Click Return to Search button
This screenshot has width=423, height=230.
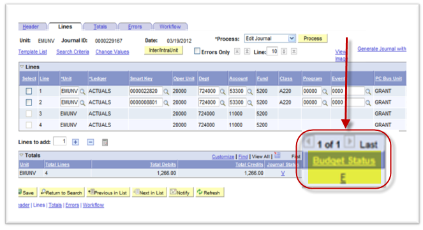click(x=61, y=193)
